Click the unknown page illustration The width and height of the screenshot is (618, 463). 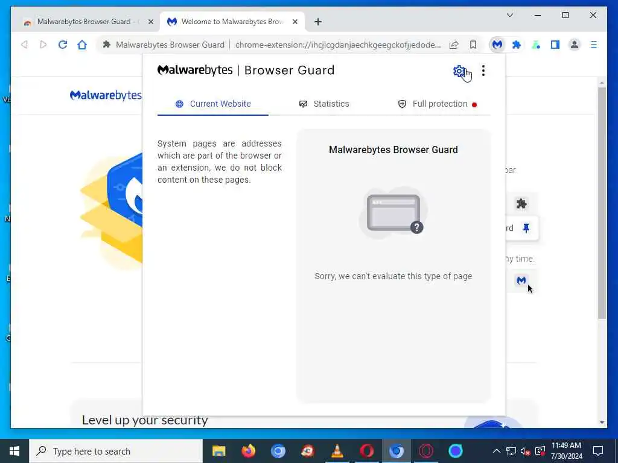393,213
